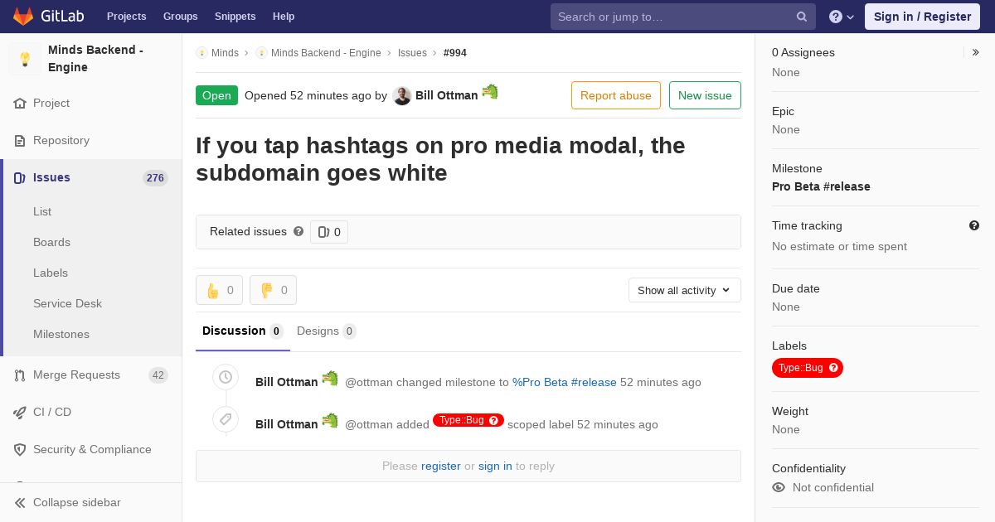Click the Not confidential eye icon
Screen dimensions: 995x522
coord(779,487)
